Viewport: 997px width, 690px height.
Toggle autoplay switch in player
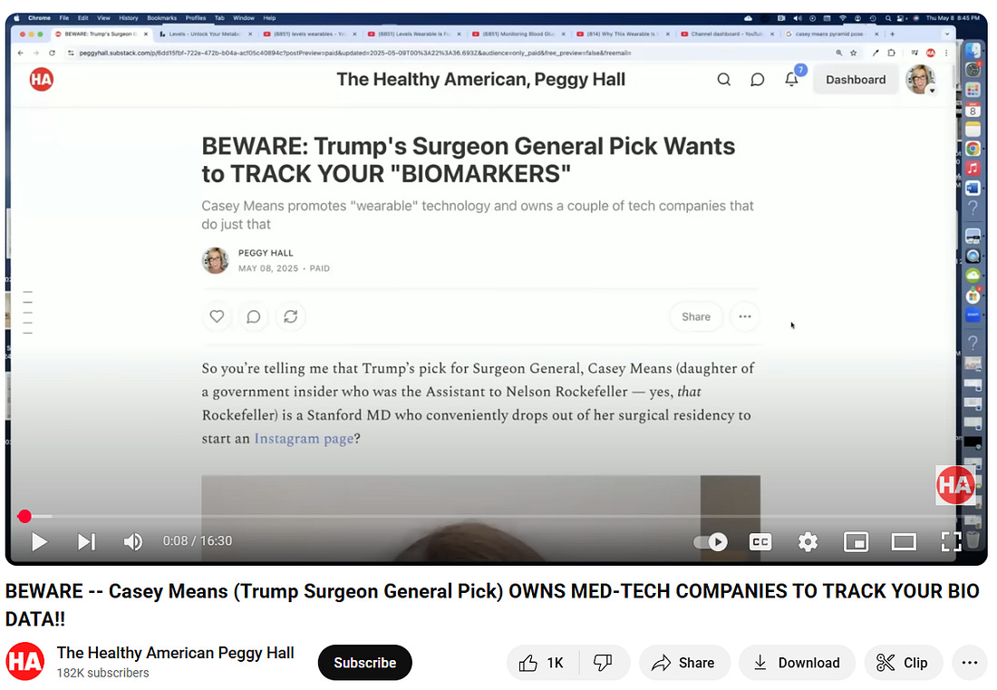[x=711, y=542]
